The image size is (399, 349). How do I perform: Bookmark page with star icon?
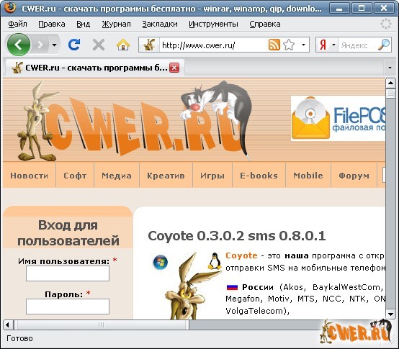[289, 45]
